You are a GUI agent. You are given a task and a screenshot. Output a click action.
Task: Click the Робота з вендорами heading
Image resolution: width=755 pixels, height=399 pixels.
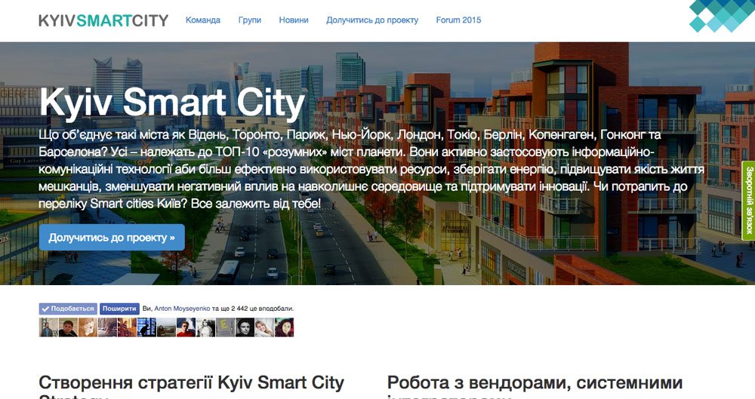coord(535,383)
